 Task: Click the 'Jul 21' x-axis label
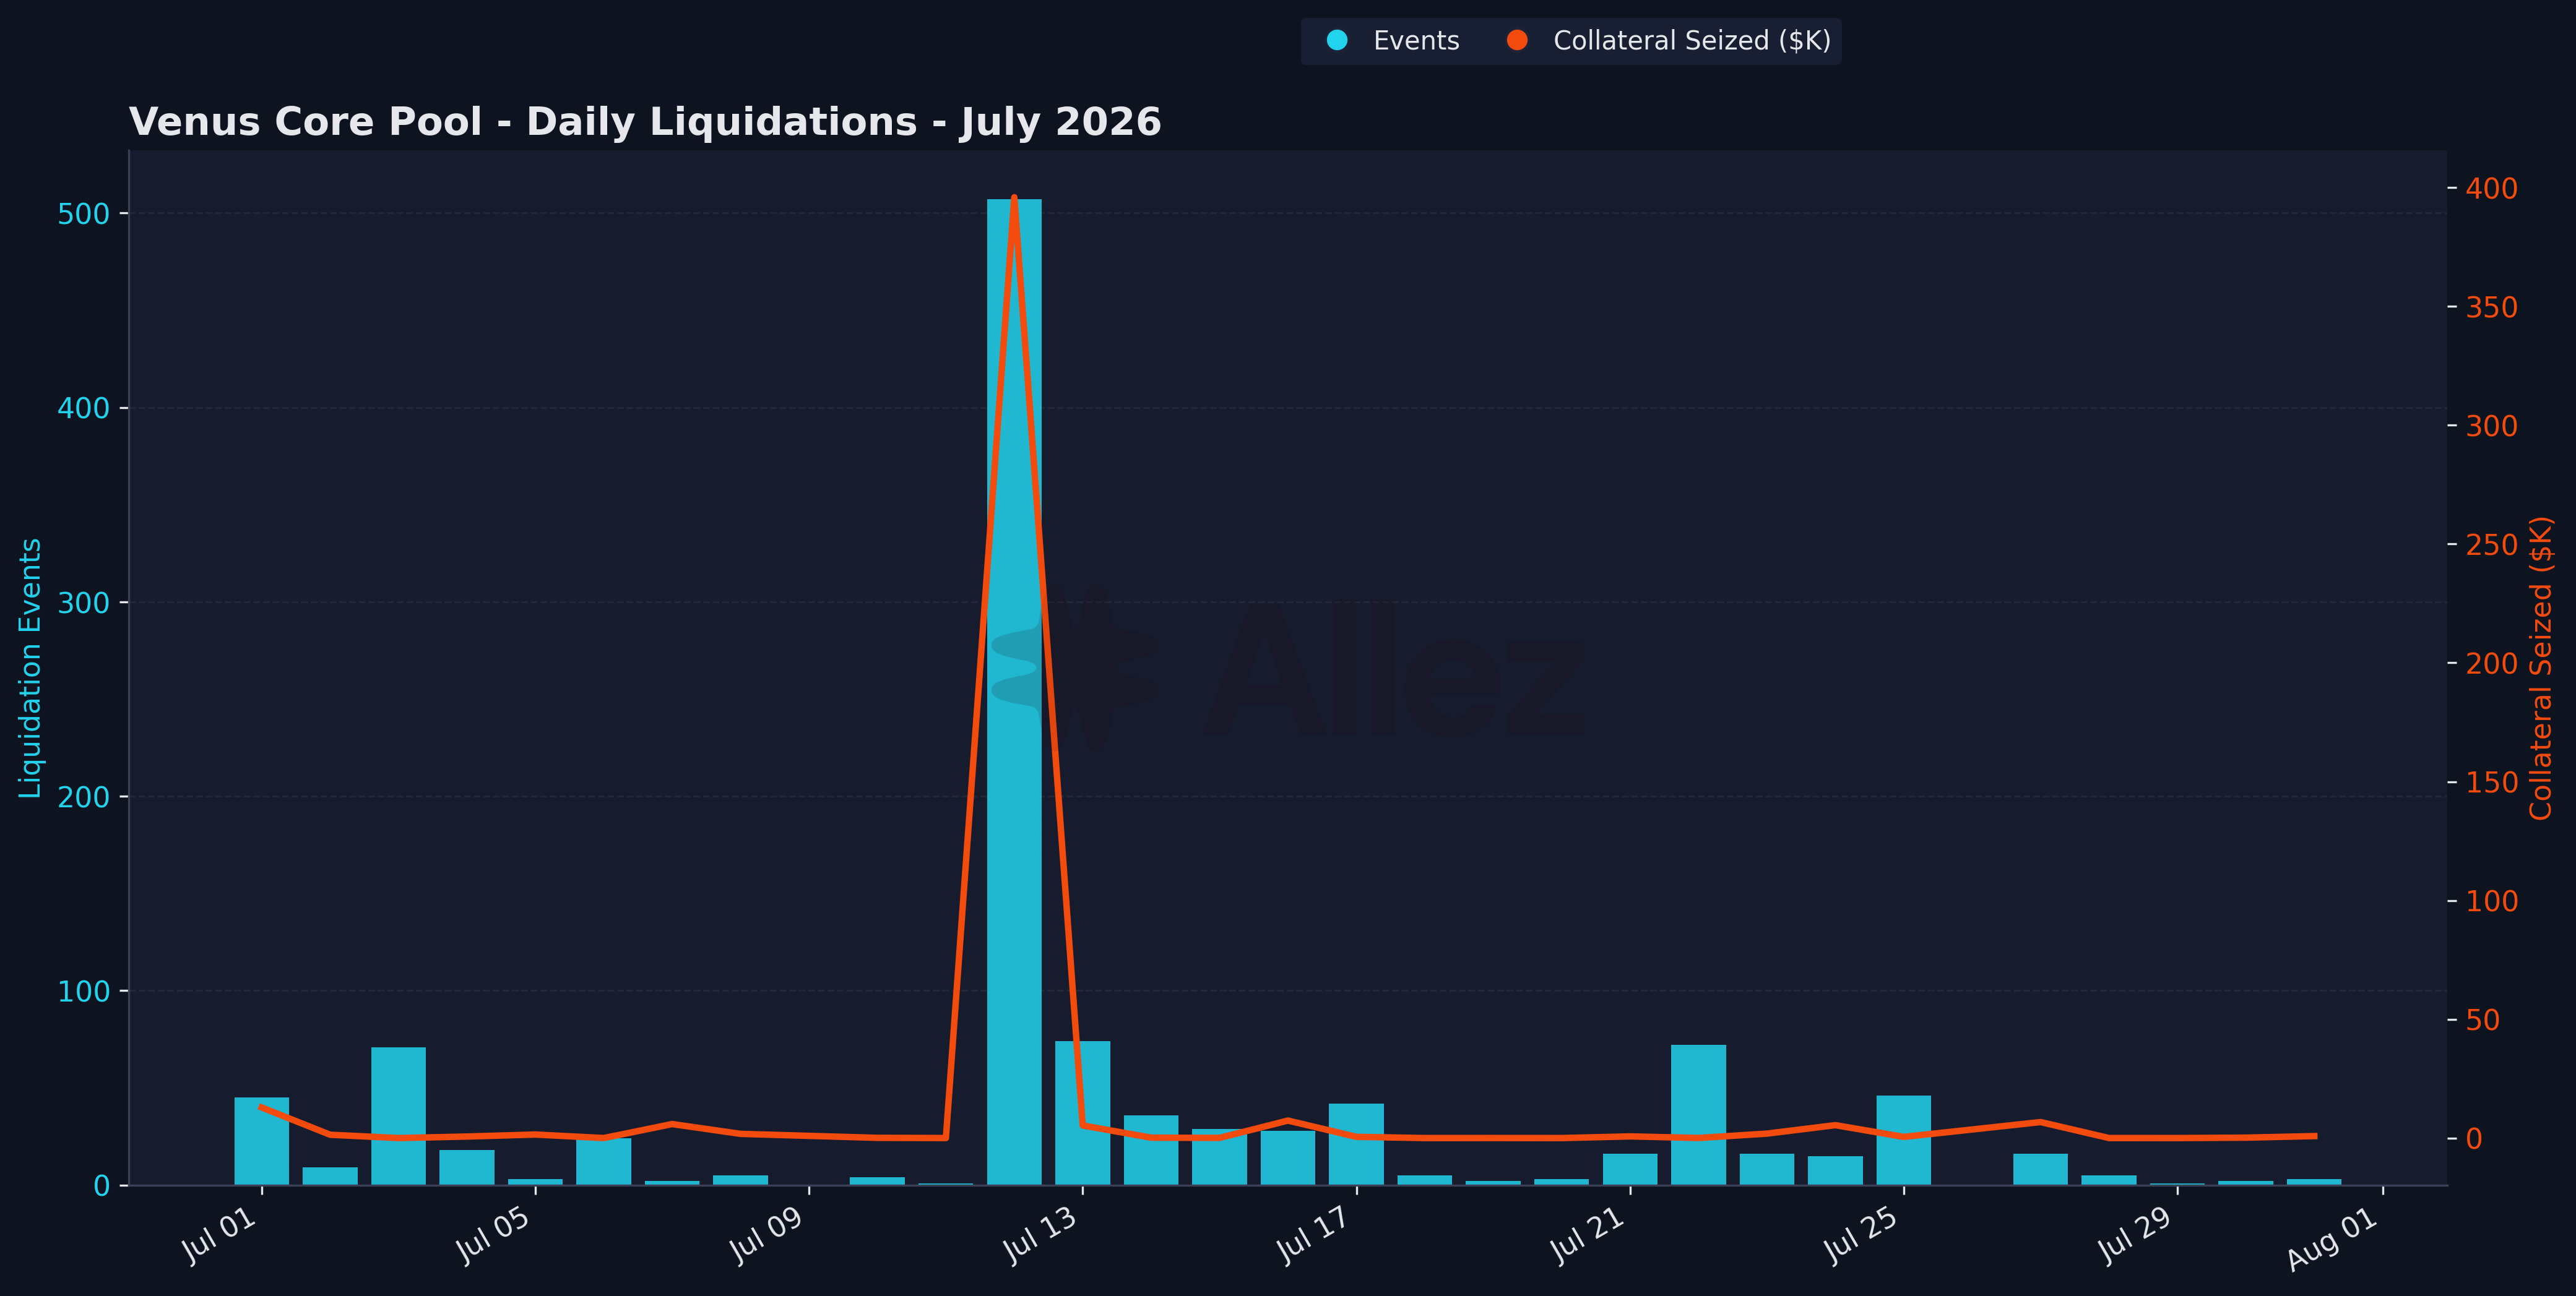coord(1588,1235)
